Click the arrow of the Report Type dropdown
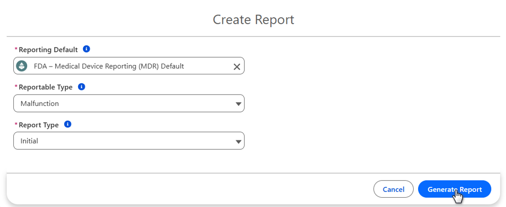 239,141
